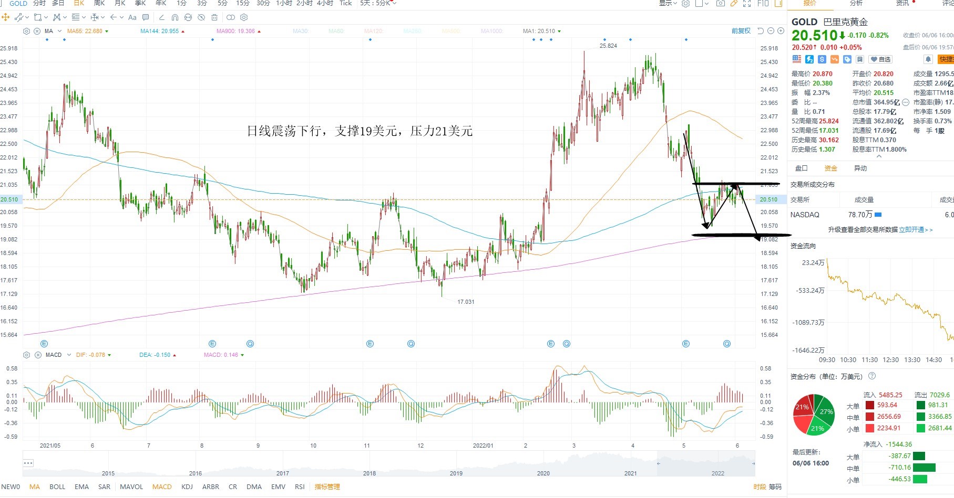Click the trash delete drawings icon
The height and width of the screenshot is (498, 954).
(214, 17)
